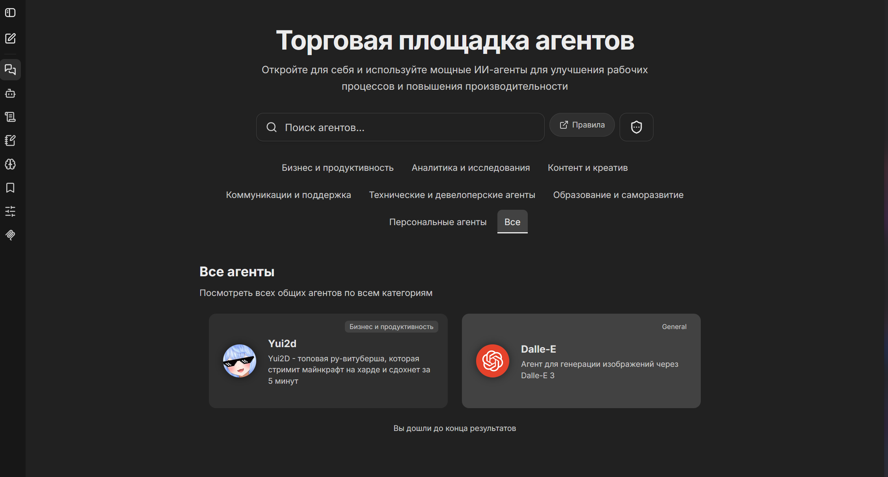Click the shield icon button beside Правила
Image resolution: width=888 pixels, height=477 pixels.
click(636, 127)
